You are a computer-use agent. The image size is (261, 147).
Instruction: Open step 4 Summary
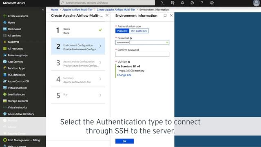(x=78, y=79)
